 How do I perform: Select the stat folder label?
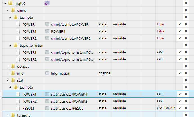pyautogui.click(x=20, y=80)
